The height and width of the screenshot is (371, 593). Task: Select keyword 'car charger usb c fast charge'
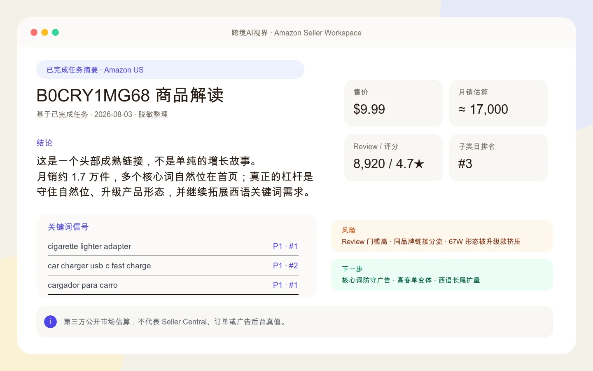pyautogui.click(x=99, y=265)
